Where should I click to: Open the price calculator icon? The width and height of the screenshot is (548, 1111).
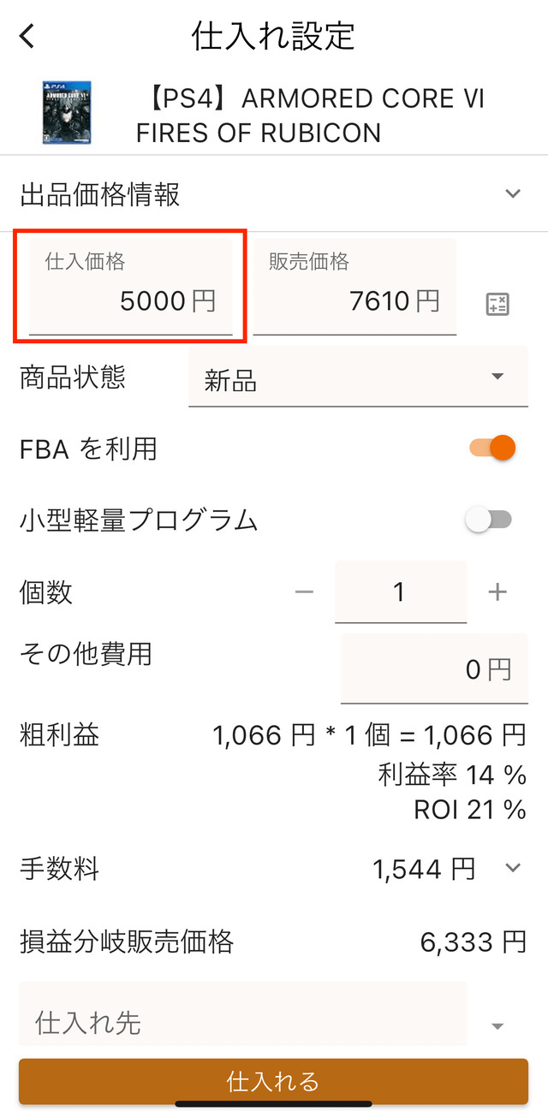(x=497, y=304)
